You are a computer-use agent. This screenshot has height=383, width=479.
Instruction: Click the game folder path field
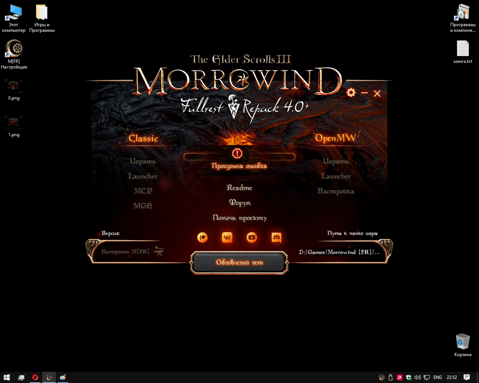click(339, 252)
